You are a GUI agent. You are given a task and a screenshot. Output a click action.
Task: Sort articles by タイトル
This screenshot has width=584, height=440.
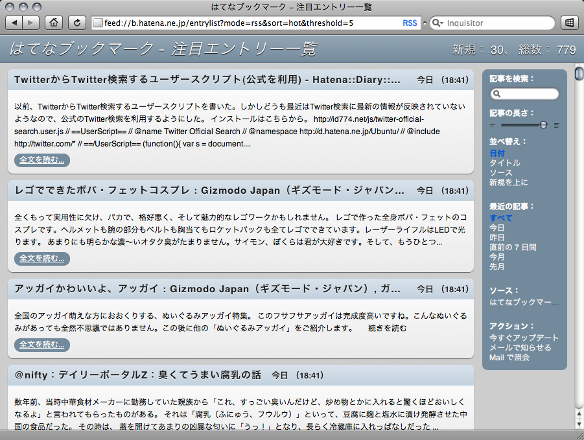pos(505,163)
